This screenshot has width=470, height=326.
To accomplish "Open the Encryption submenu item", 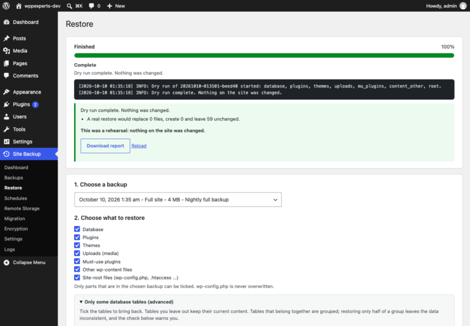I will (16, 229).
